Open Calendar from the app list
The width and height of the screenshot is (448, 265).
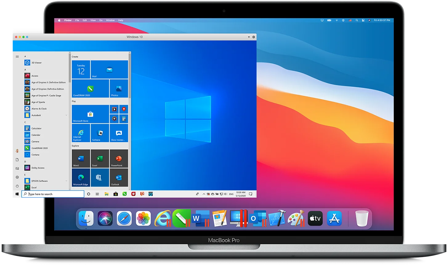click(33, 135)
